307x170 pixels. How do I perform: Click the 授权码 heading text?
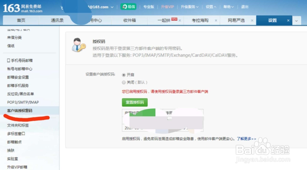pyautogui.click(x=99, y=41)
